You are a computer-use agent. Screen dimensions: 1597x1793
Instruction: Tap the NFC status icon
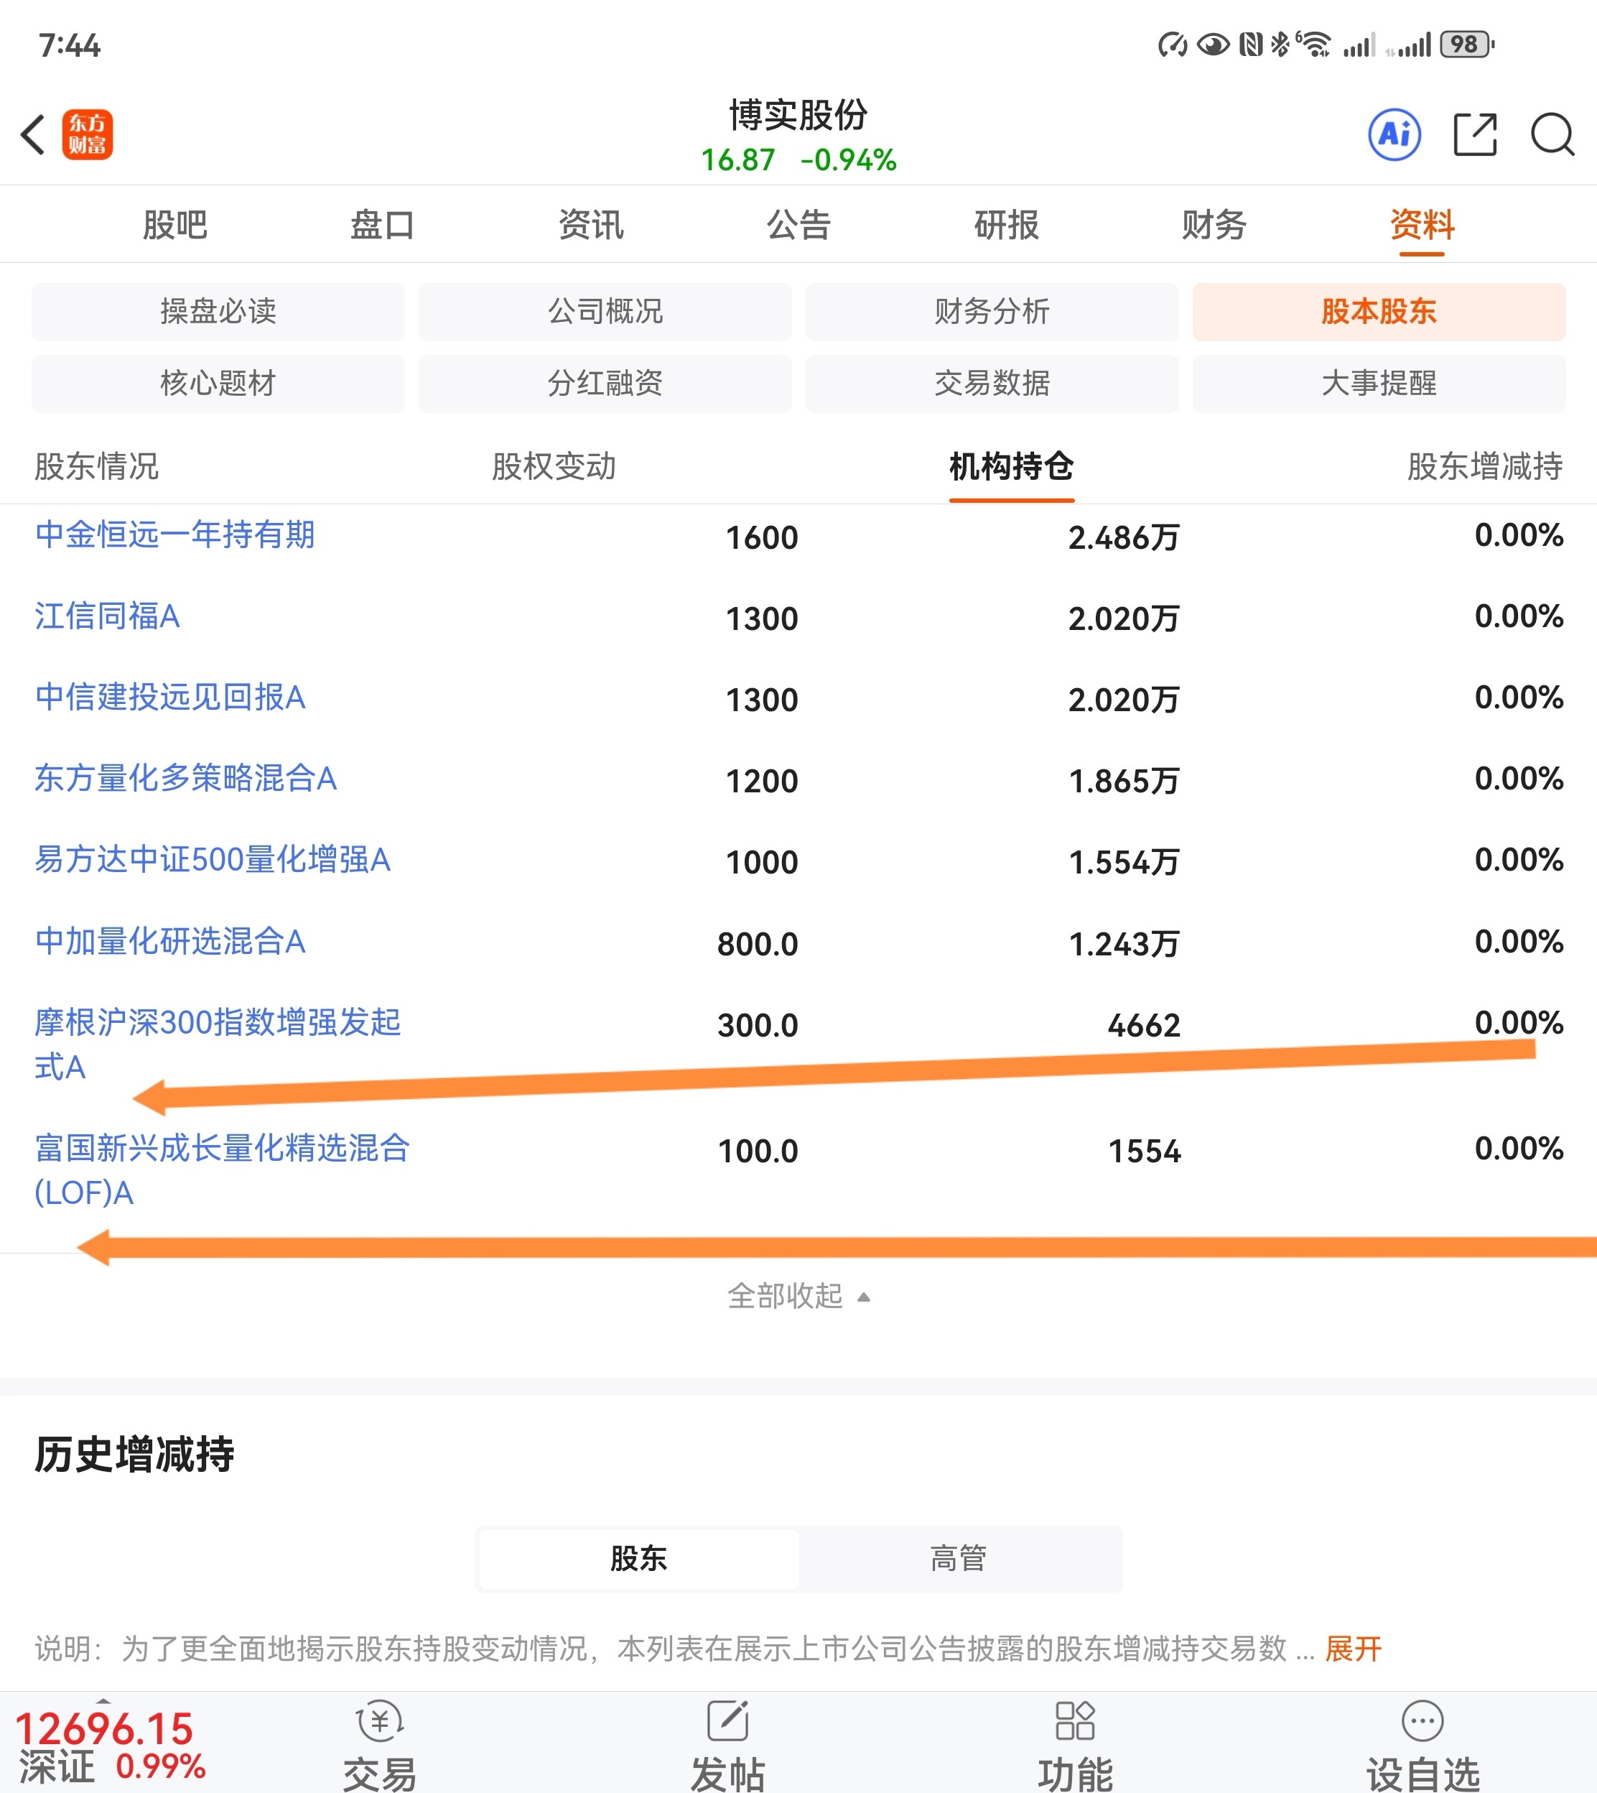coord(1252,44)
